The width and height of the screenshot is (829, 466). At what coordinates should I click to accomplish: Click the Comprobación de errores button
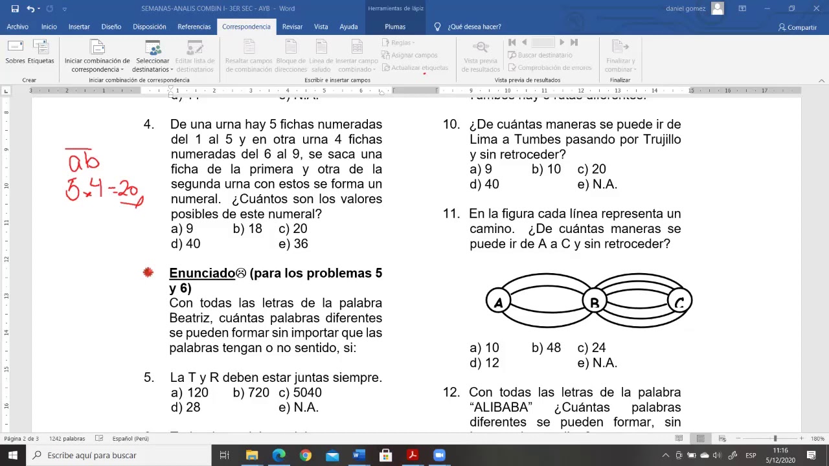coord(550,67)
